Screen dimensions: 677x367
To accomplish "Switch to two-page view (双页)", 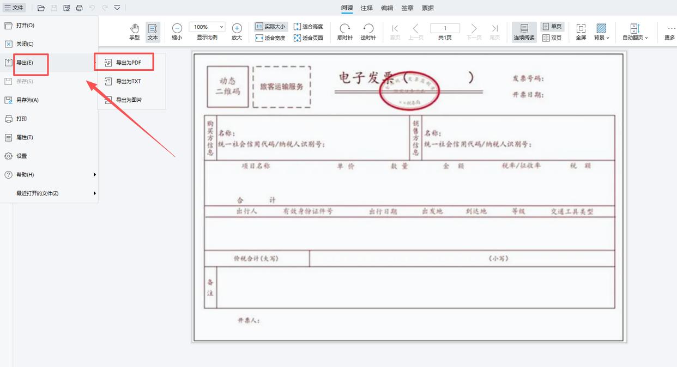I will click(552, 36).
